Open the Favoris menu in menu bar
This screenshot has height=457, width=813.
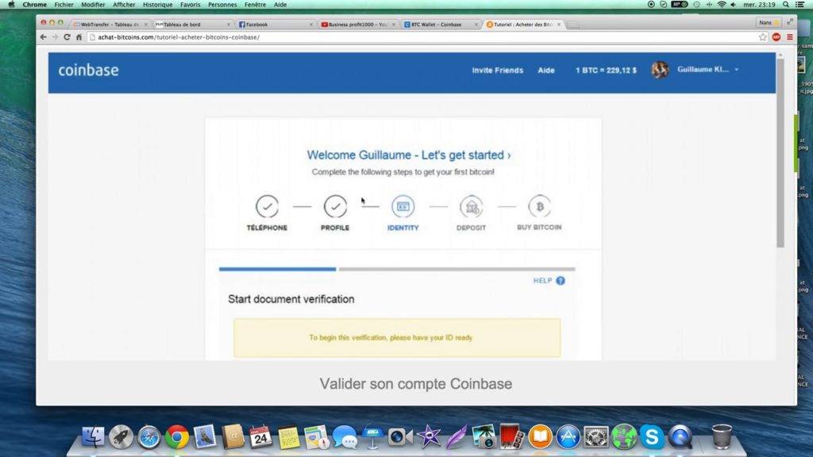coord(191,4)
